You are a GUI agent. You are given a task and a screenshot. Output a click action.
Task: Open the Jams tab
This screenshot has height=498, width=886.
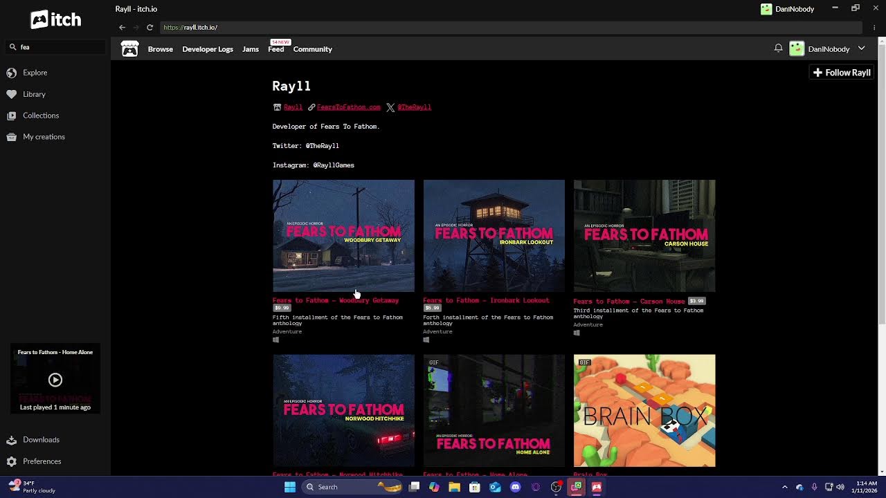point(251,49)
